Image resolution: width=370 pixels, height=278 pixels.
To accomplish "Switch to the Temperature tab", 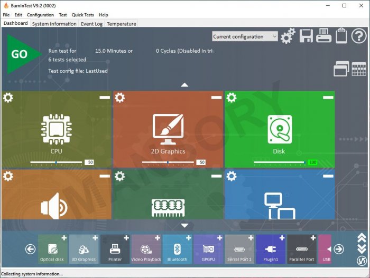I will tap(122, 24).
